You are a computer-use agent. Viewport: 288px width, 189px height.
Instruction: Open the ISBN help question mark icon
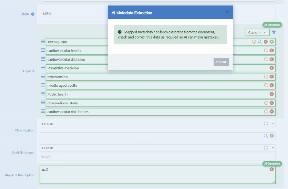[x=33, y=14]
